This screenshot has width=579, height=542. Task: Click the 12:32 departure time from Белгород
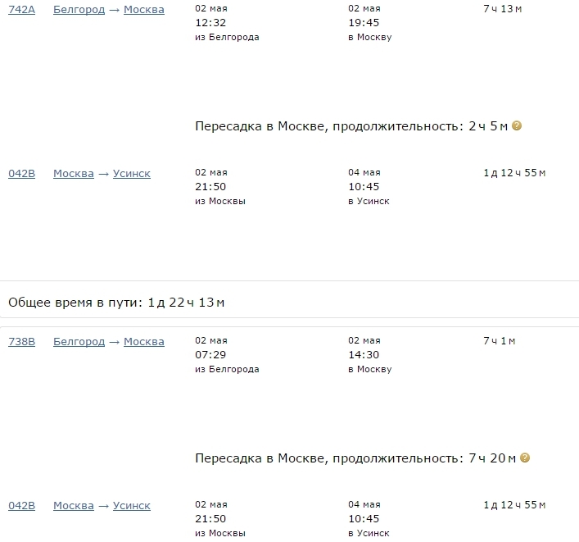(x=210, y=23)
